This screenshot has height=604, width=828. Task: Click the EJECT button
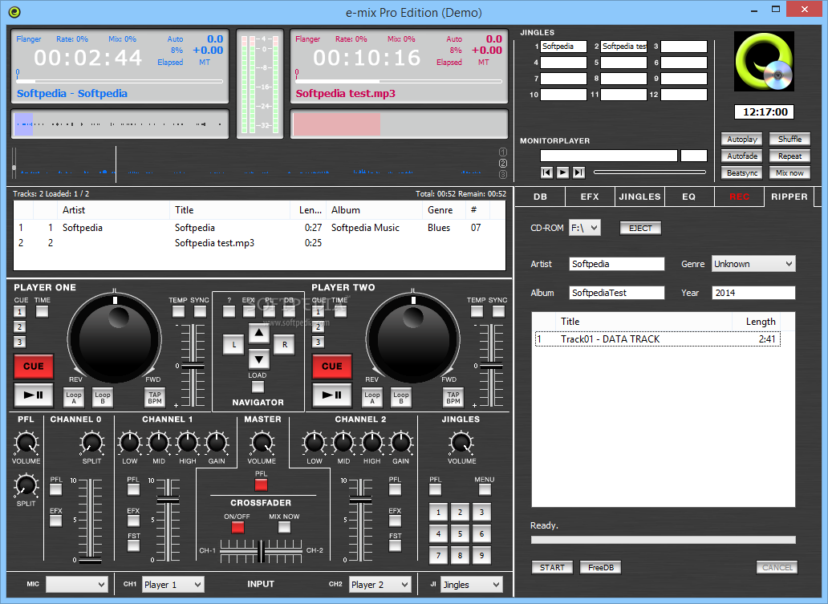(640, 228)
